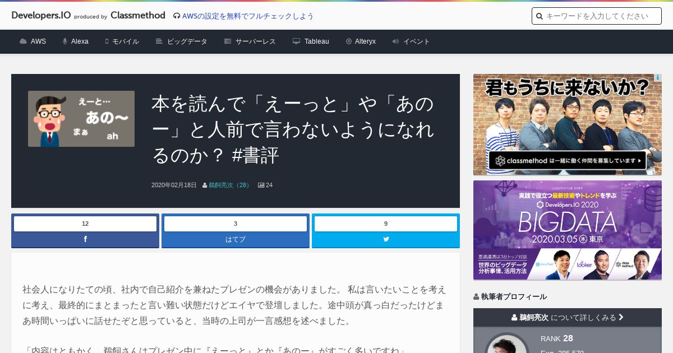The image size is (673, 353).
Task: Click the article title heading
Action: pos(293,129)
